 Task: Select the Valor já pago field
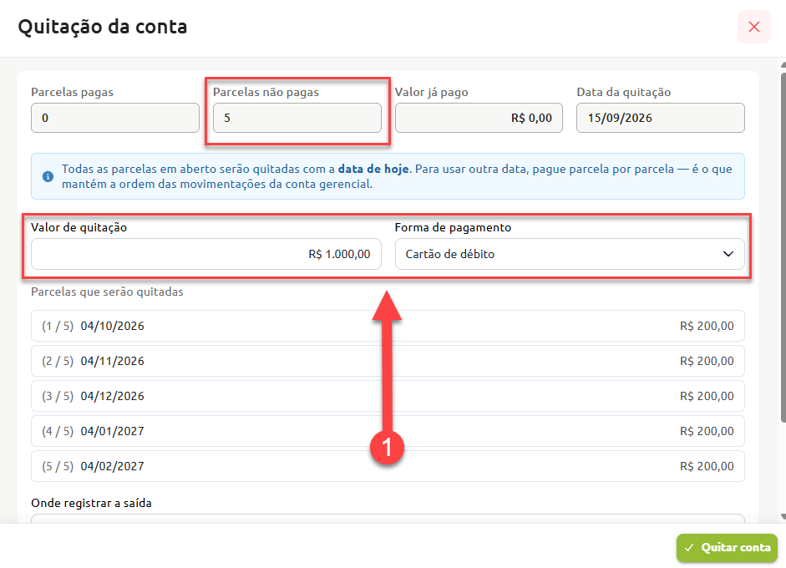(479, 118)
